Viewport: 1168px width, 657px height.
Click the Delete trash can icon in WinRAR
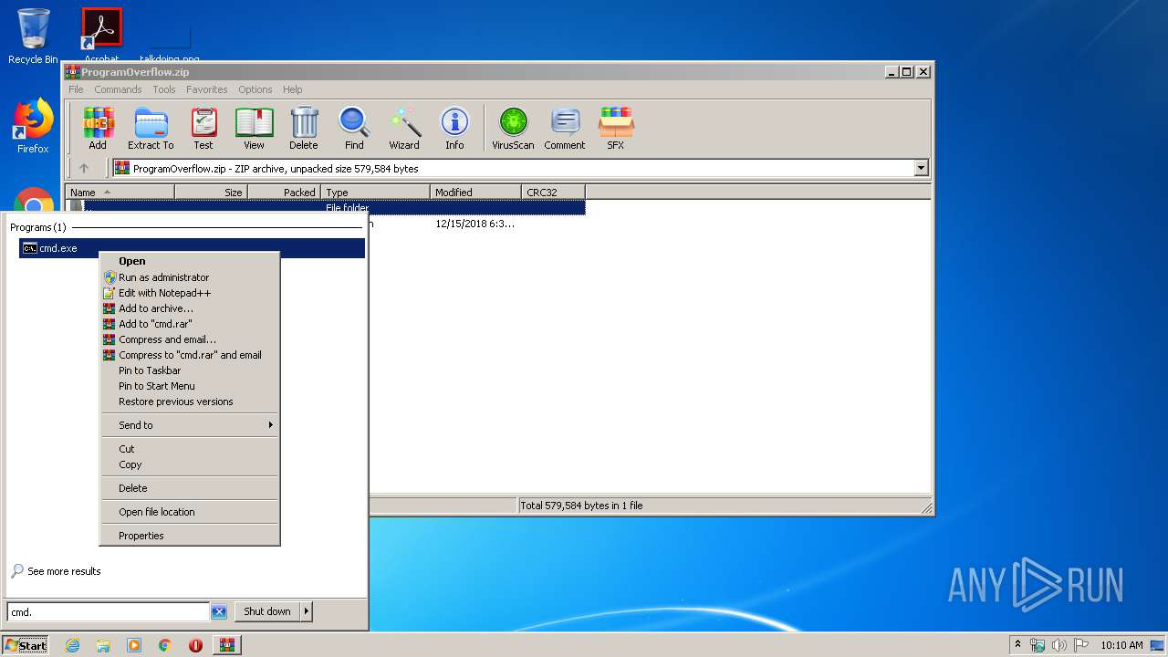tap(304, 129)
